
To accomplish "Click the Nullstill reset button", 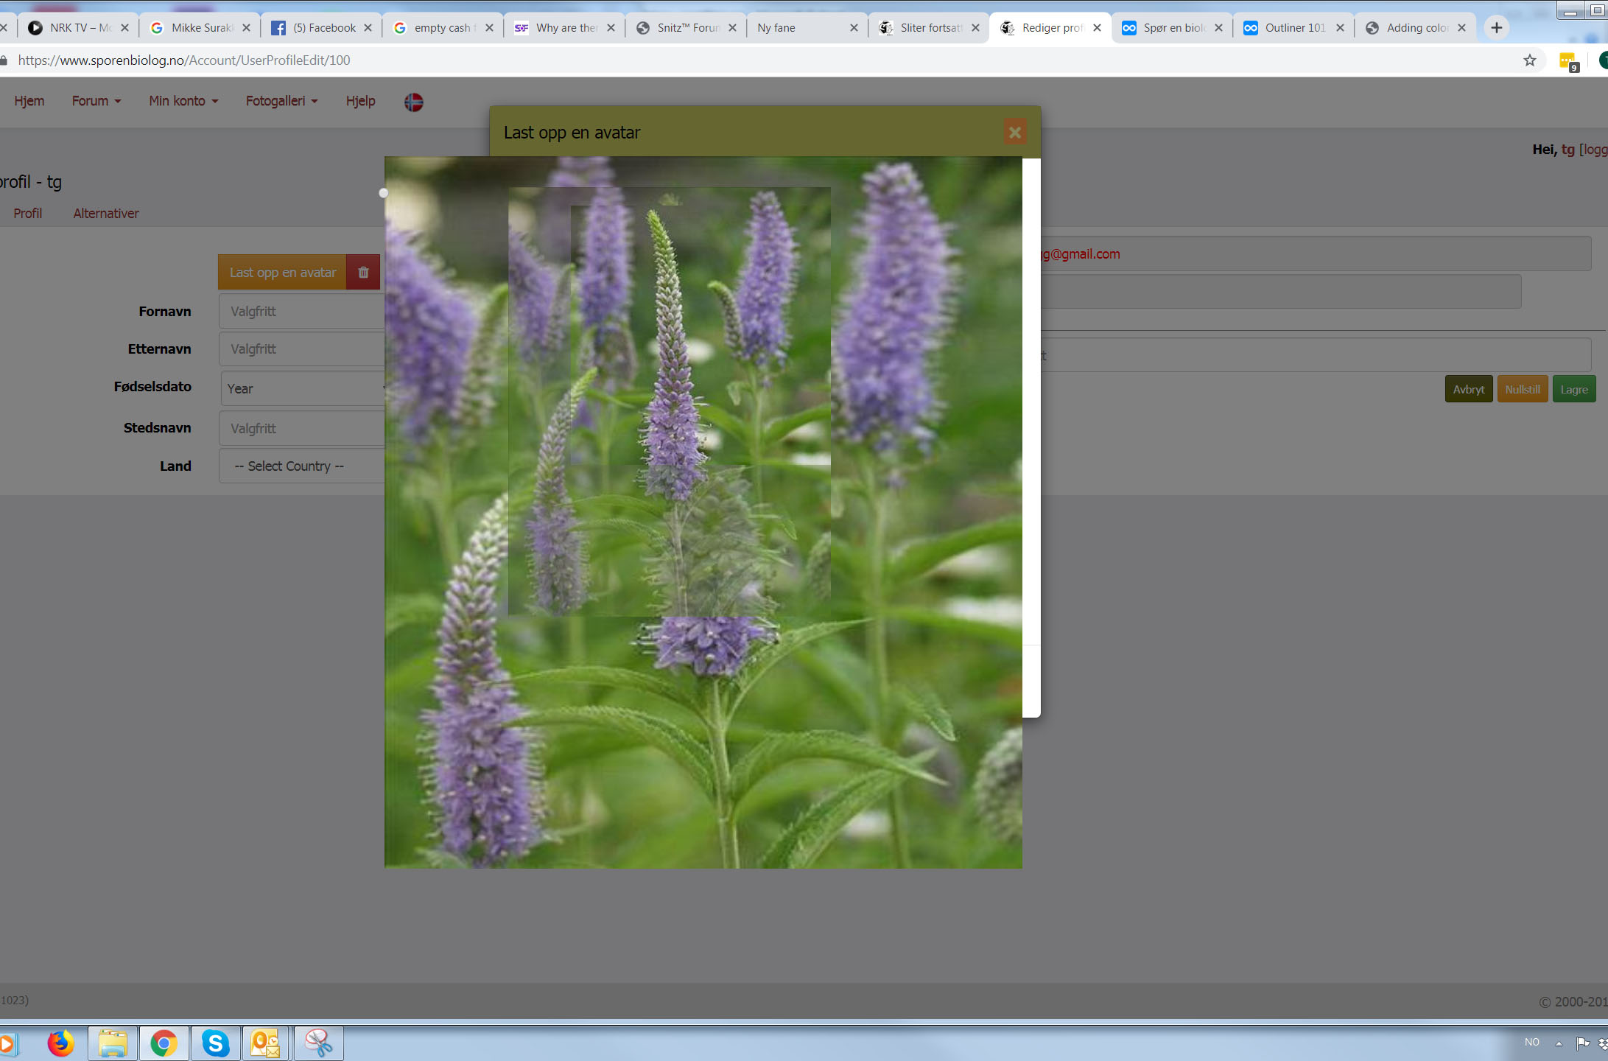I will click(x=1522, y=390).
